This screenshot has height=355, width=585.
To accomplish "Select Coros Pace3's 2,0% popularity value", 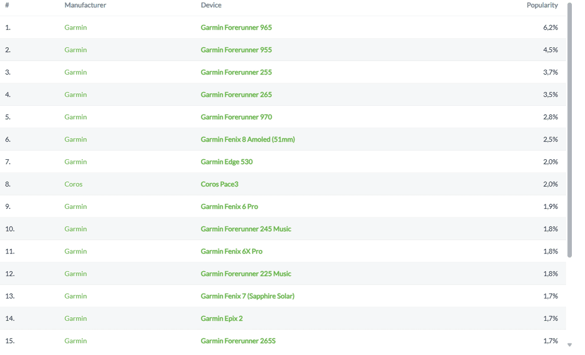I will click(550, 184).
